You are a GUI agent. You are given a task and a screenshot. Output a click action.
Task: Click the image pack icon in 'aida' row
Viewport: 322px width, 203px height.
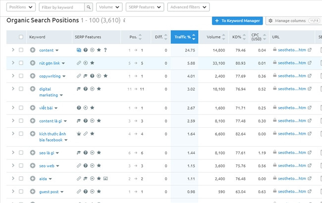[105, 178]
